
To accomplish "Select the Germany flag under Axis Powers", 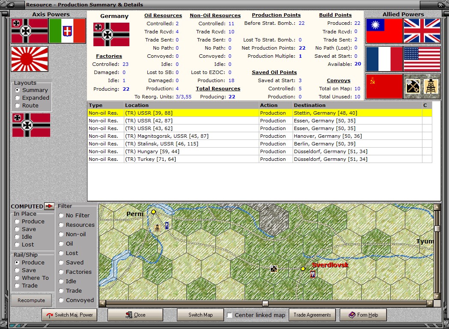I will tap(30, 31).
